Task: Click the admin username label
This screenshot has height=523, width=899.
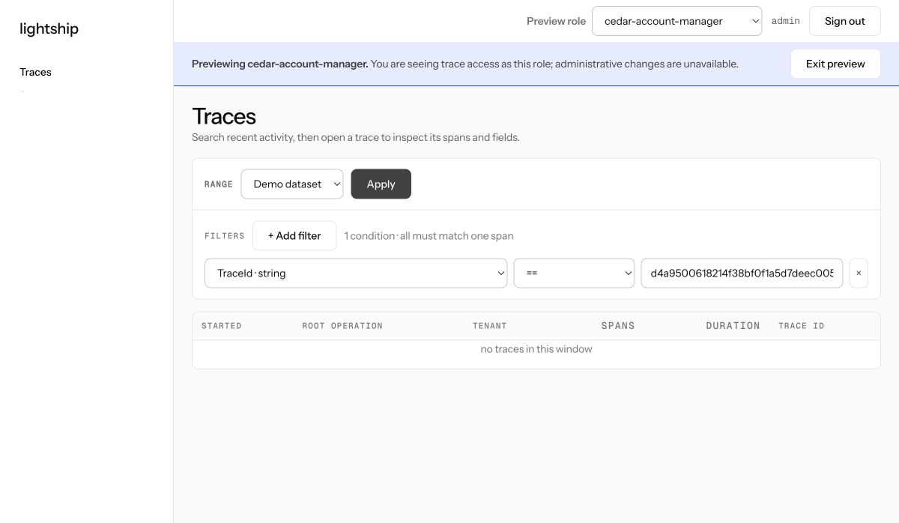Action: 786,21
